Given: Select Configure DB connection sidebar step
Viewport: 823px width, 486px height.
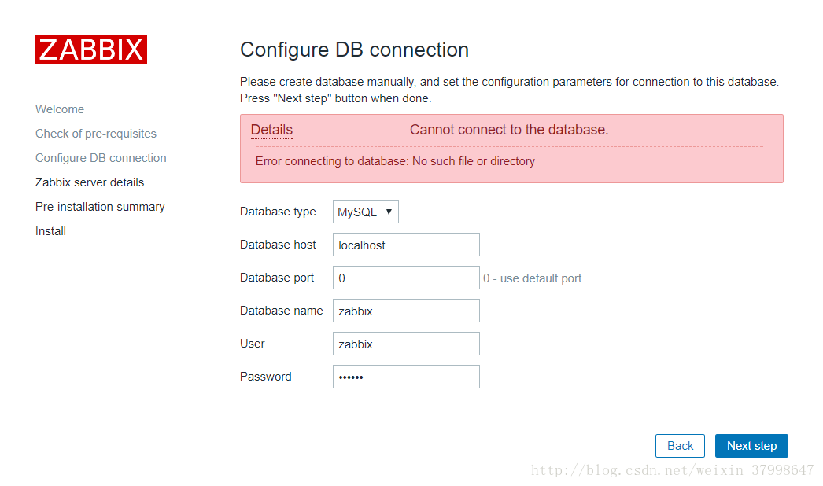Looking at the screenshot, I should coord(101,158).
